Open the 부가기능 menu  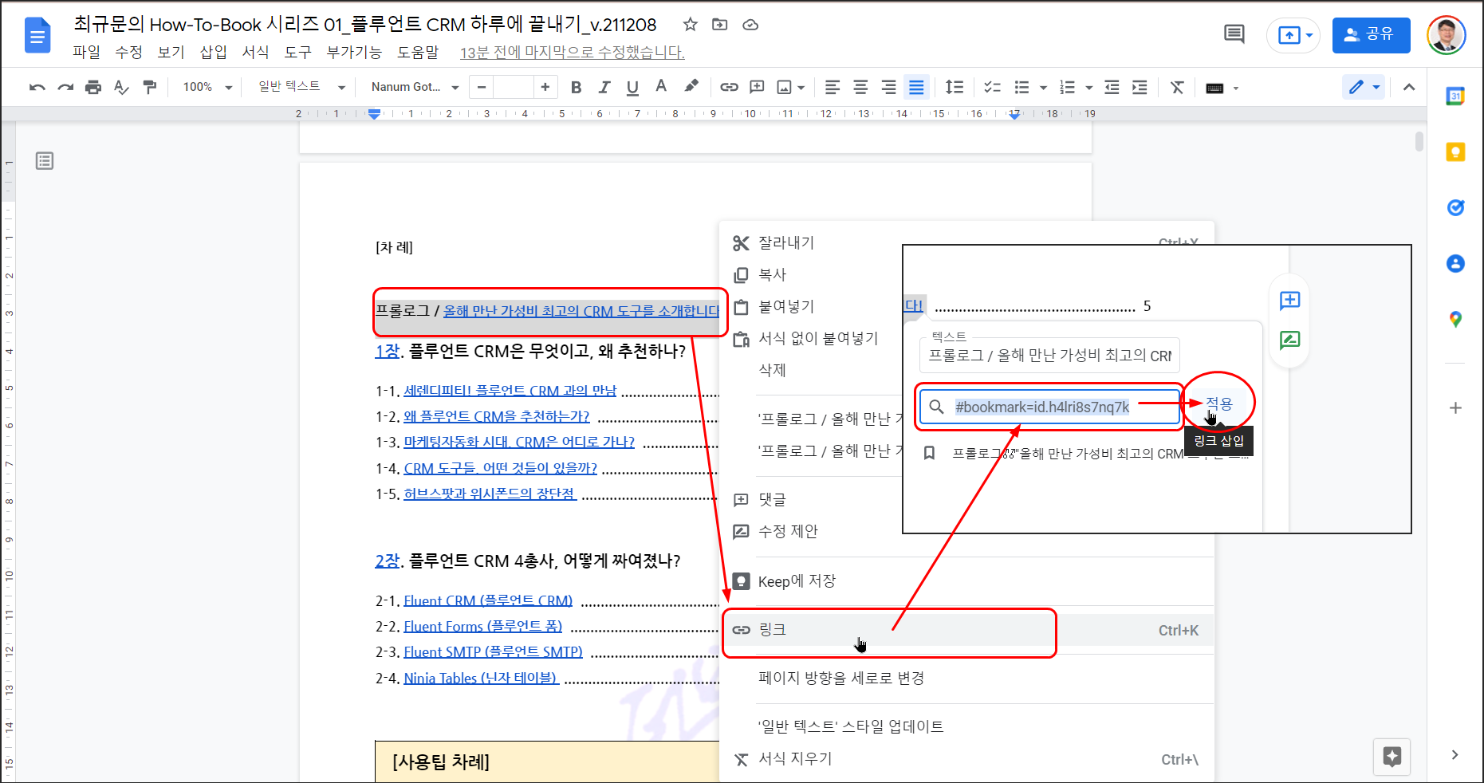[355, 52]
